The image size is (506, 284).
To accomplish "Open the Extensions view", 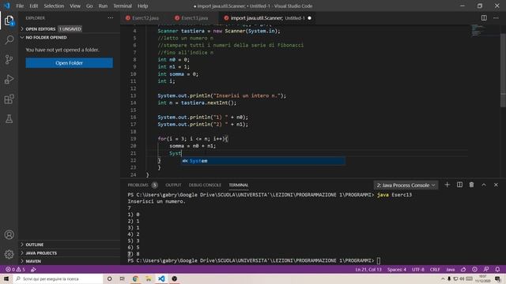I will [x=9, y=99].
